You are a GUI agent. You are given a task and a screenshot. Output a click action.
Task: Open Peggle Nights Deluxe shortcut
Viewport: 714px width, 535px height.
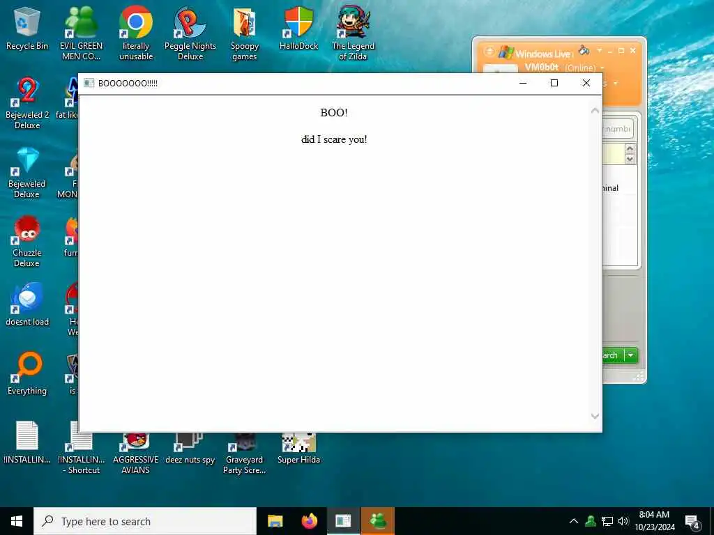tap(190, 33)
